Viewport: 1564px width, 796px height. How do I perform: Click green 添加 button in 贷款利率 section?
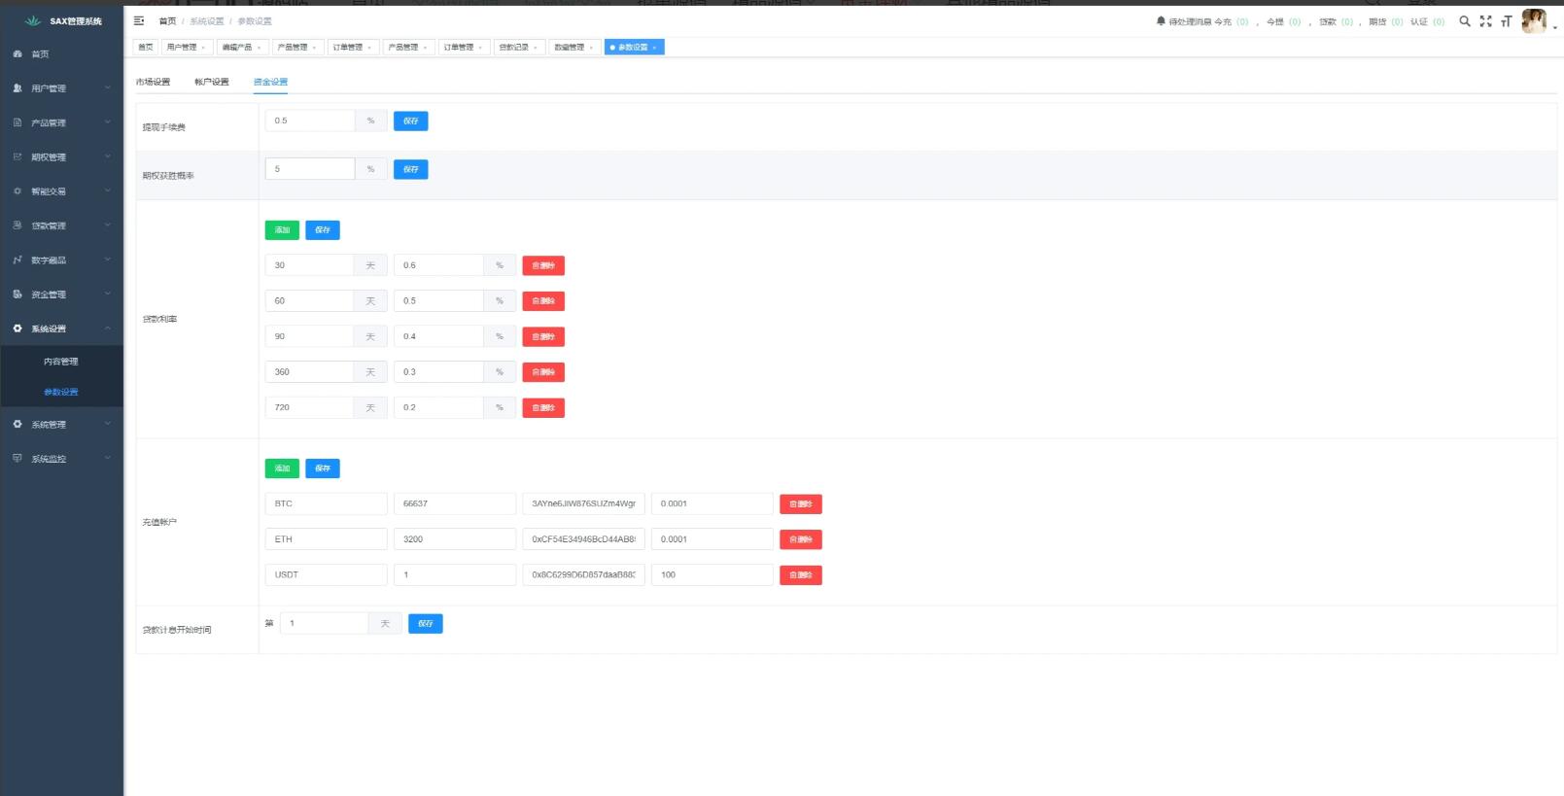282,230
